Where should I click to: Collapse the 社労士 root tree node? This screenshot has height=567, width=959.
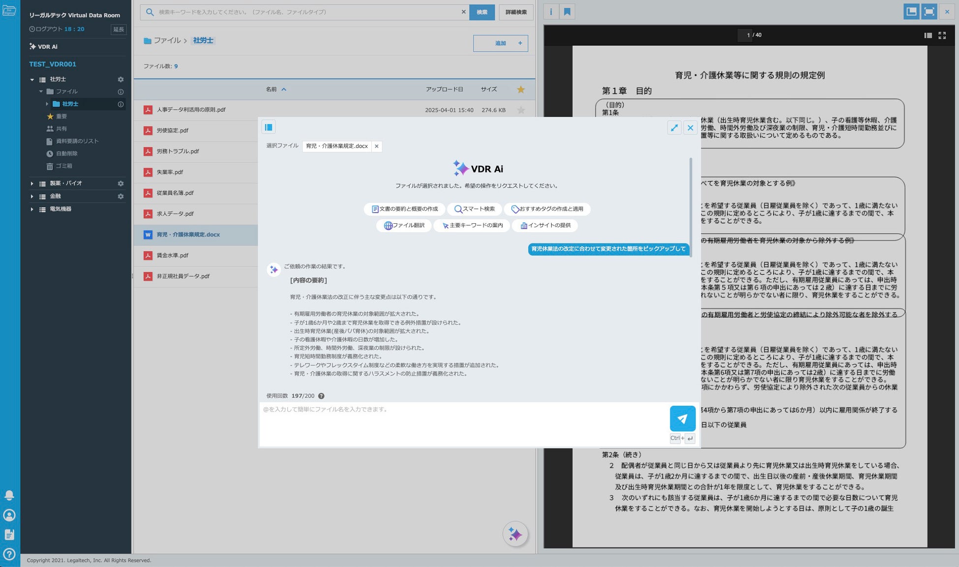(x=32, y=79)
